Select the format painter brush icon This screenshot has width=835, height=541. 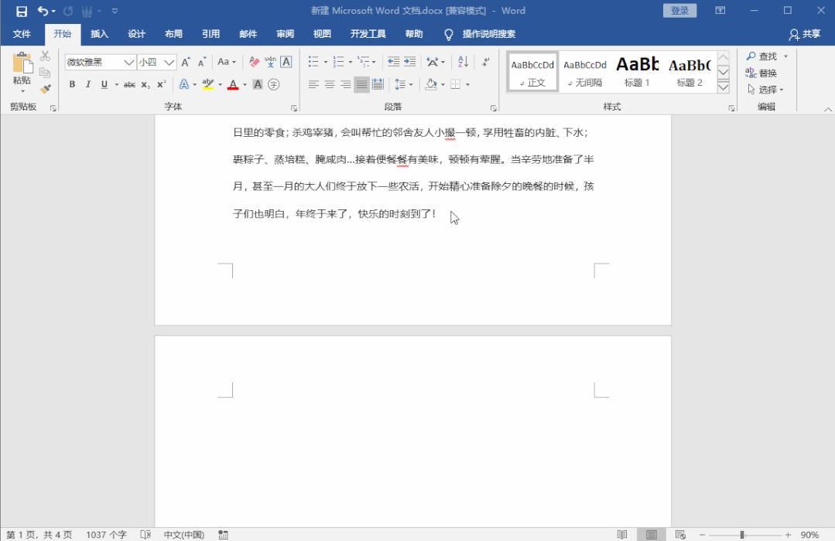tap(44, 89)
